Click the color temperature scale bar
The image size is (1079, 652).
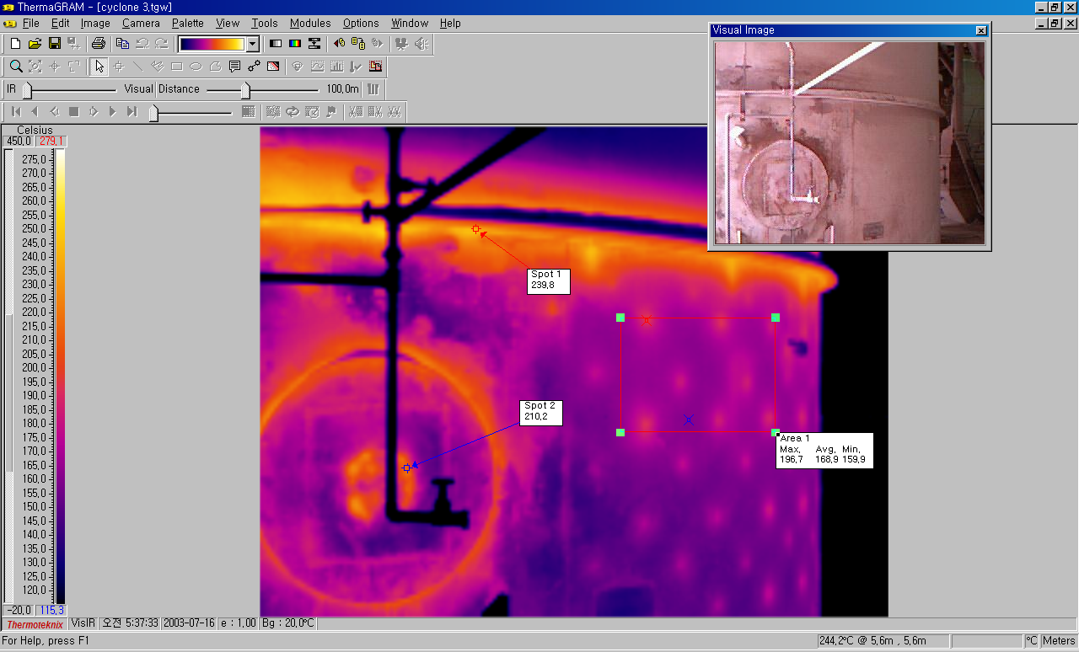(61, 377)
